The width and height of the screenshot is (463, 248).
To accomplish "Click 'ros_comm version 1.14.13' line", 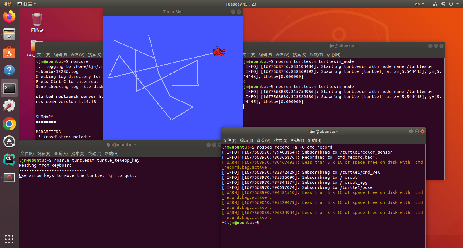I will click(66, 102).
